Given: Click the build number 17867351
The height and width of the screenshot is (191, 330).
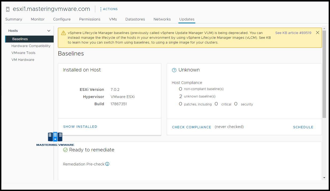Looking at the screenshot, I should [x=119, y=104].
